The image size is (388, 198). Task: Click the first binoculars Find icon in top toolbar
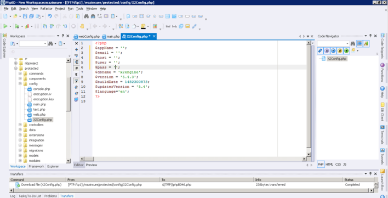[x=87, y=16]
